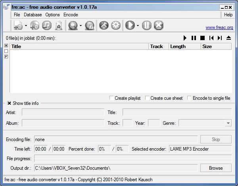Open encoder configuration gear icon

pyautogui.click(x=116, y=25)
